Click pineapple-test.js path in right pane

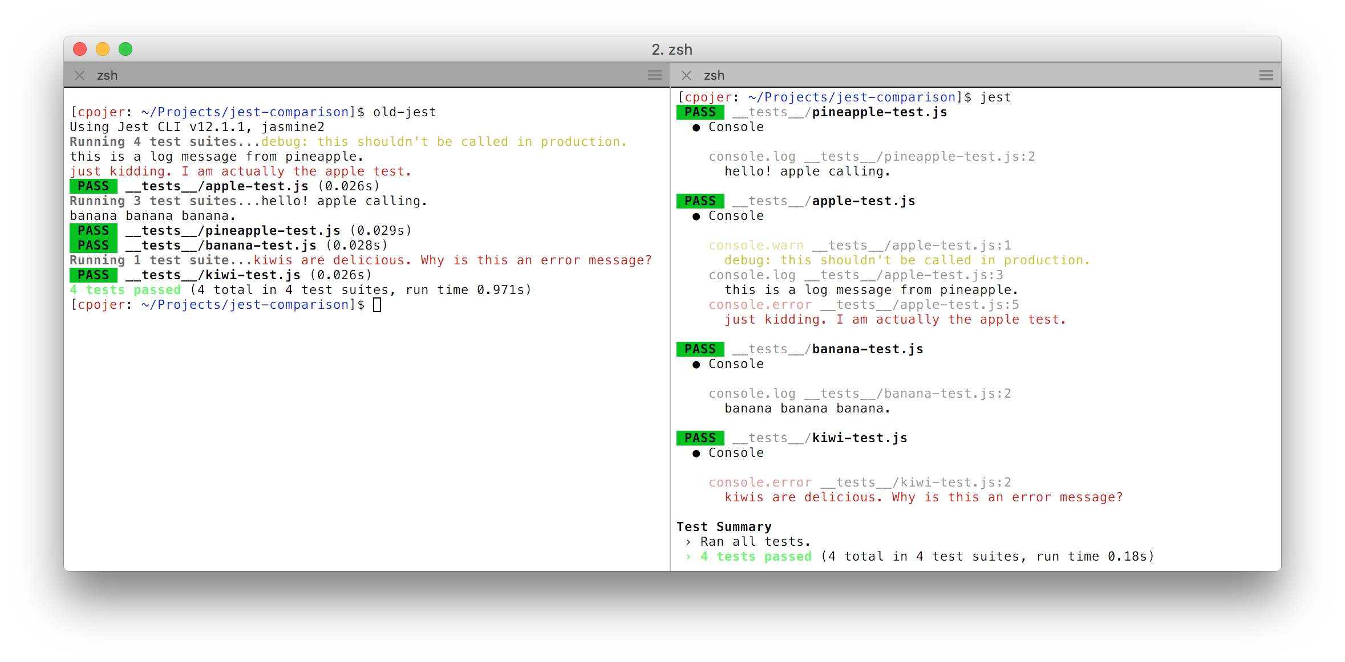(x=840, y=112)
